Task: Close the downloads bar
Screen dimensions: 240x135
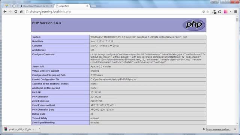Action: (235, 129)
